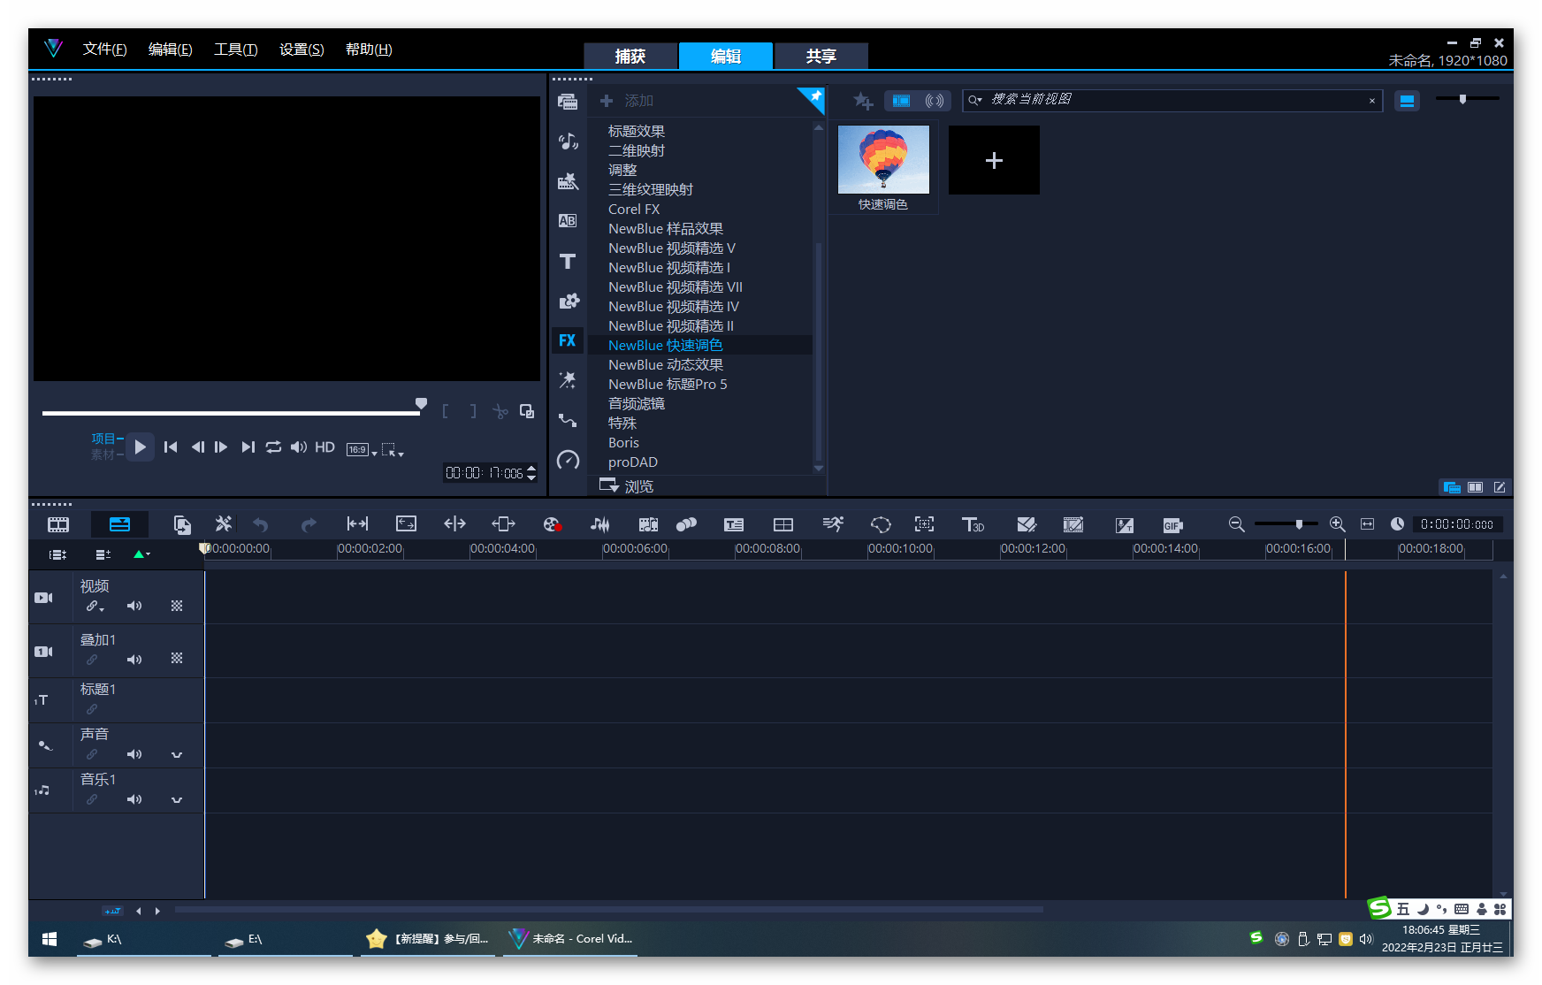Expand the 浏览 browse button
Viewport: 1542px width, 985px height.
(626, 486)
